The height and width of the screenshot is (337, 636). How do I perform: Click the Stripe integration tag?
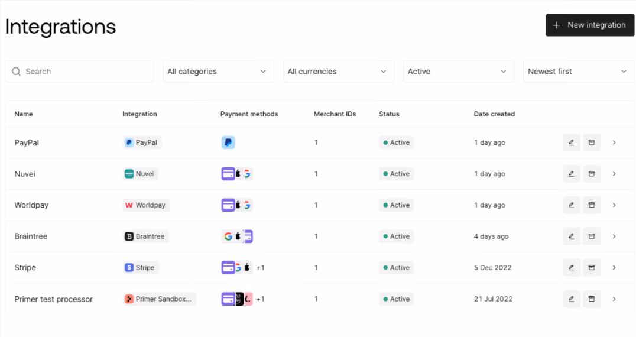[141, 267]
